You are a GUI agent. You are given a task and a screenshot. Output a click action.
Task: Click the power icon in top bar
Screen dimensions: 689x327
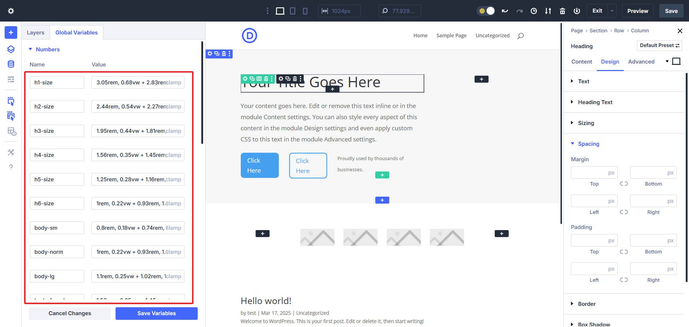[x=577, y=11]
